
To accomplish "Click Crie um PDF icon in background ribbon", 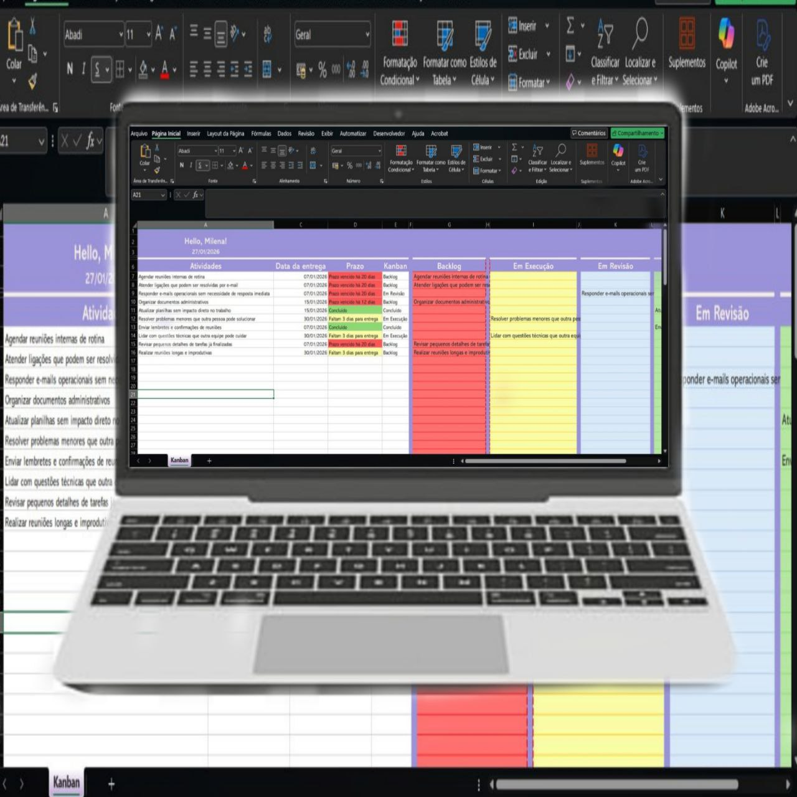I will tap(762, 35).
